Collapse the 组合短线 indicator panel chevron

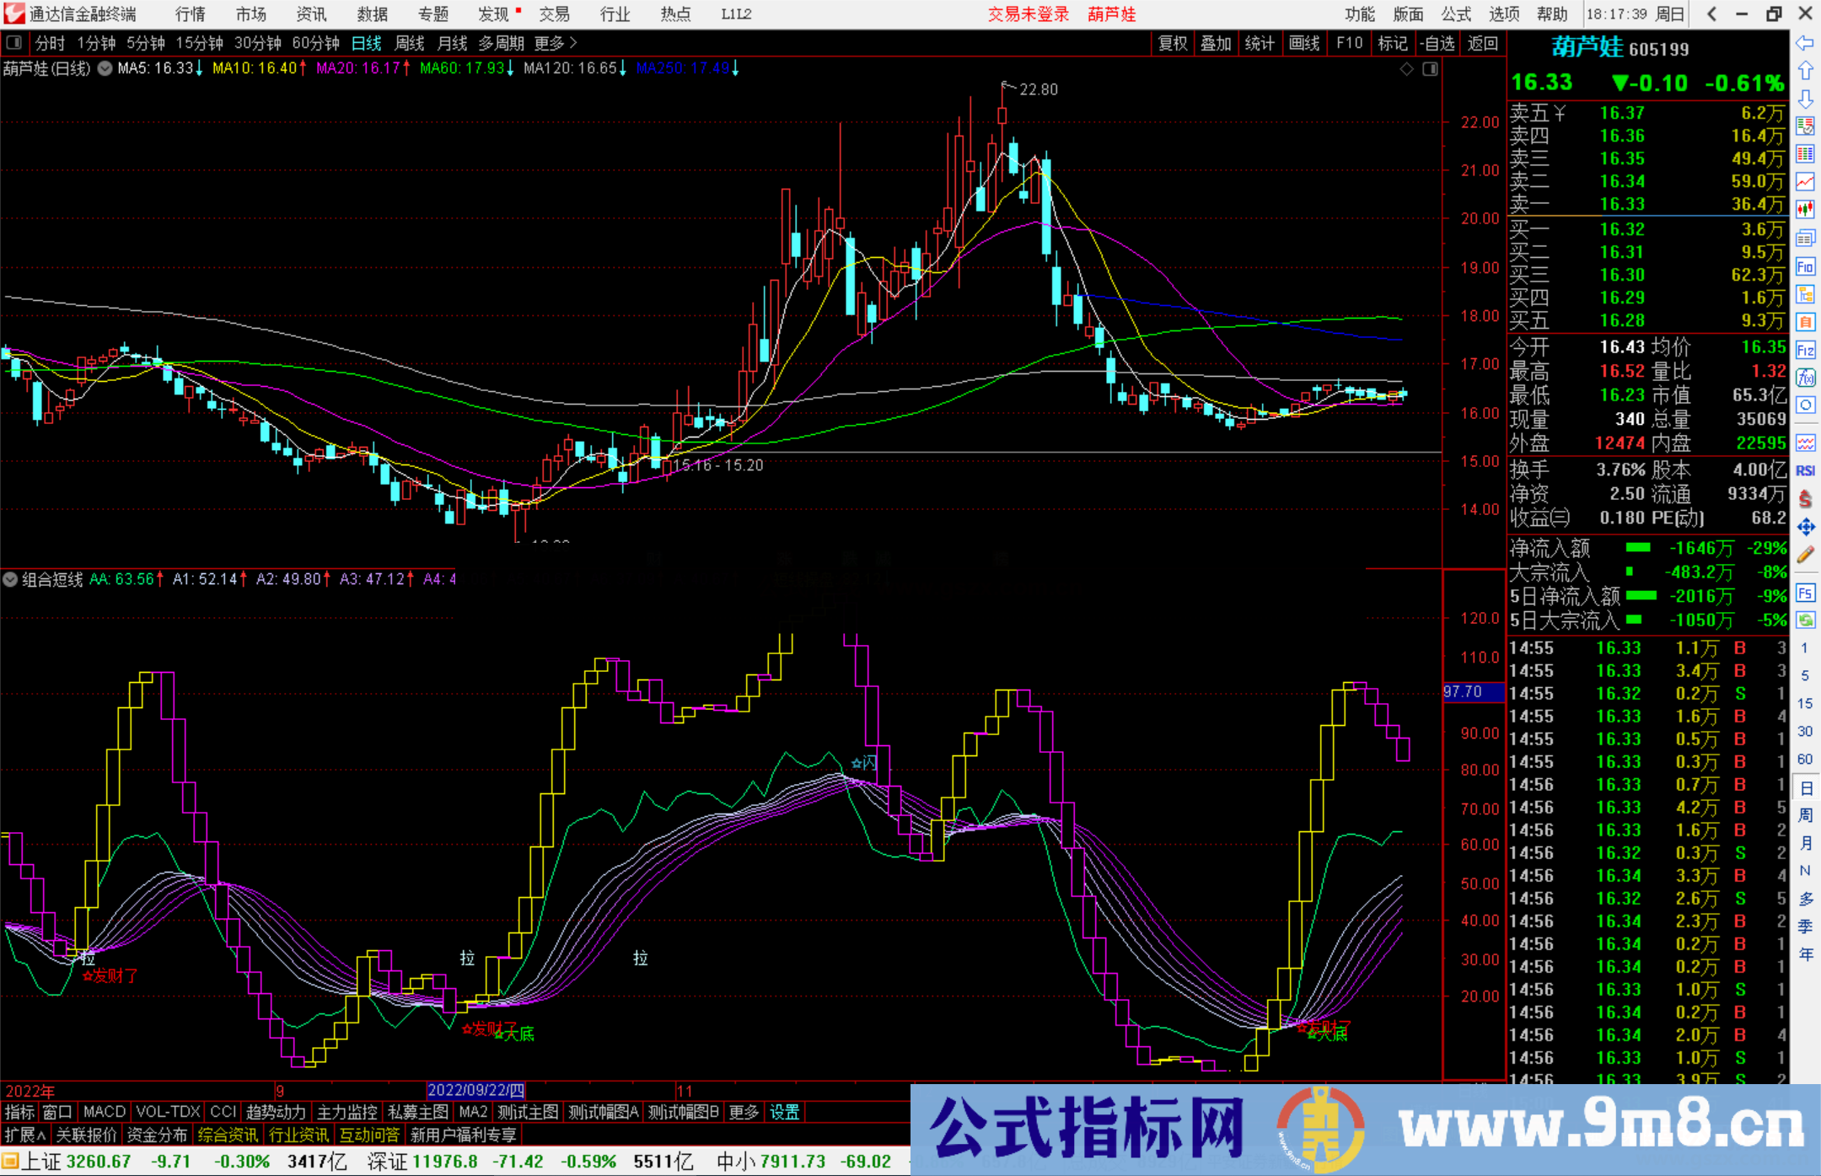click(x=10, y=579)
